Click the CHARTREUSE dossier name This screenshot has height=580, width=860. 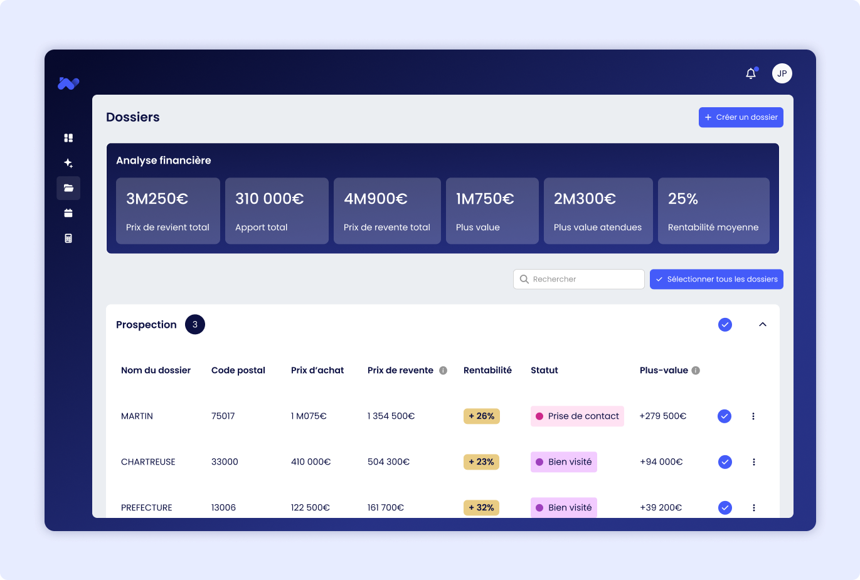[x=148, y=462]
